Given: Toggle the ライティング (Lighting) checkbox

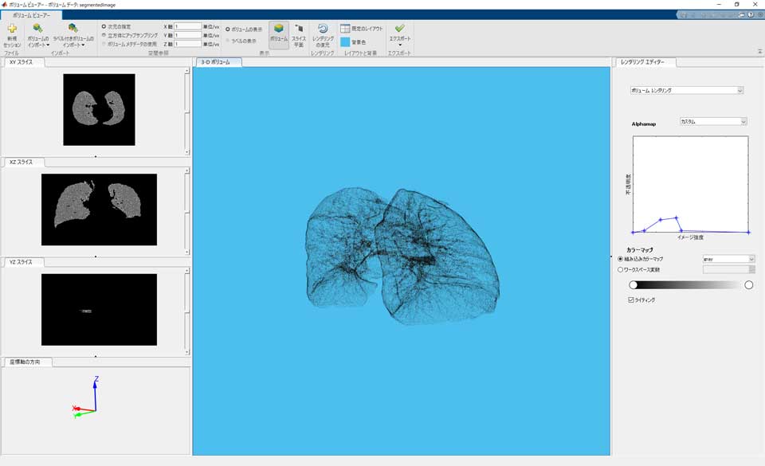Looking at the screenshot, I should 631,300.
